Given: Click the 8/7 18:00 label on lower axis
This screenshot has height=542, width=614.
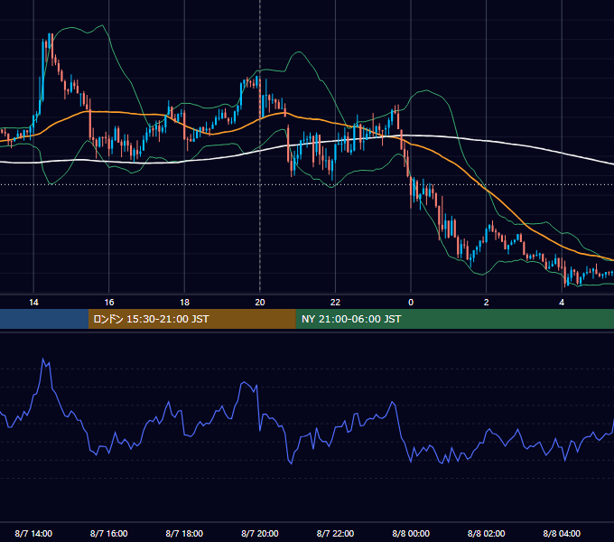Looking at the screenshot, I should (x=184, y=533).
